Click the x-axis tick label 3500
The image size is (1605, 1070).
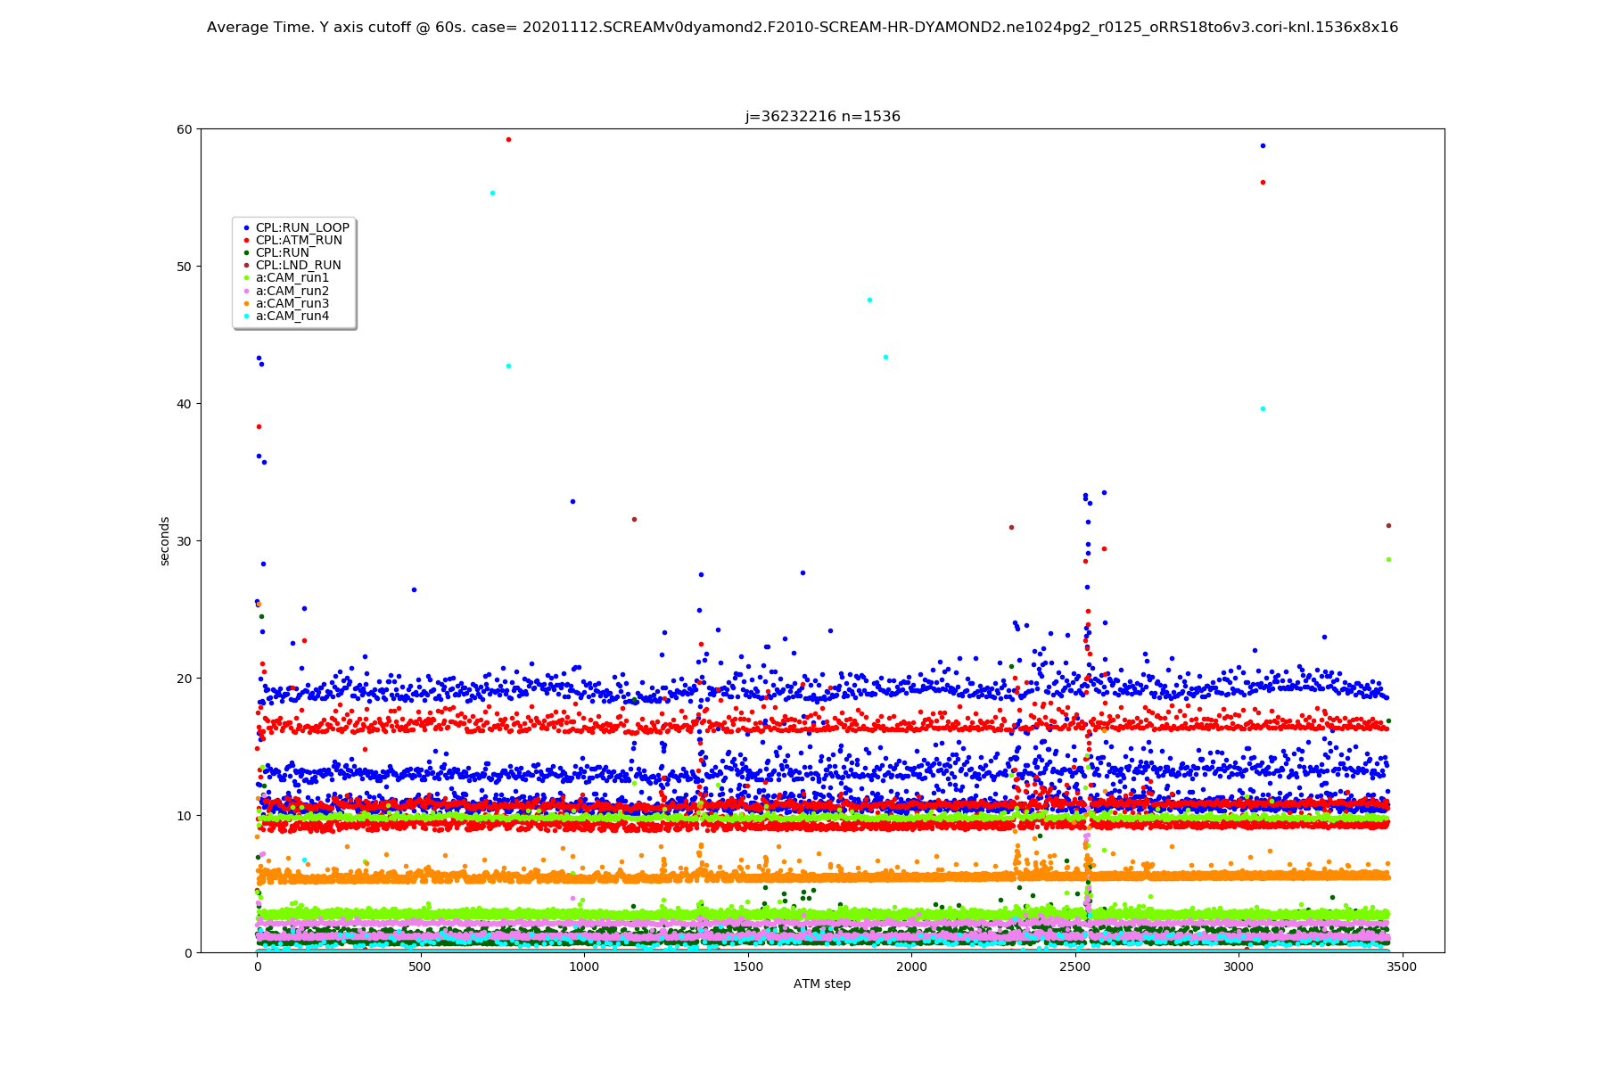click(1402, 967)
